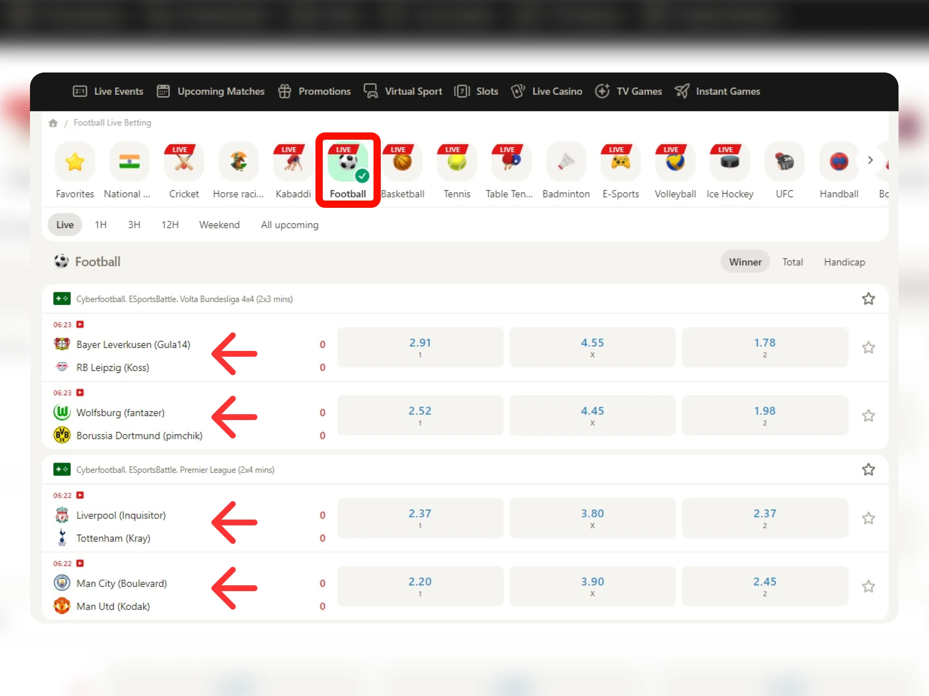Star the Volta Bundesliga league
Screen dimensions: 929x696
point(869,299)
